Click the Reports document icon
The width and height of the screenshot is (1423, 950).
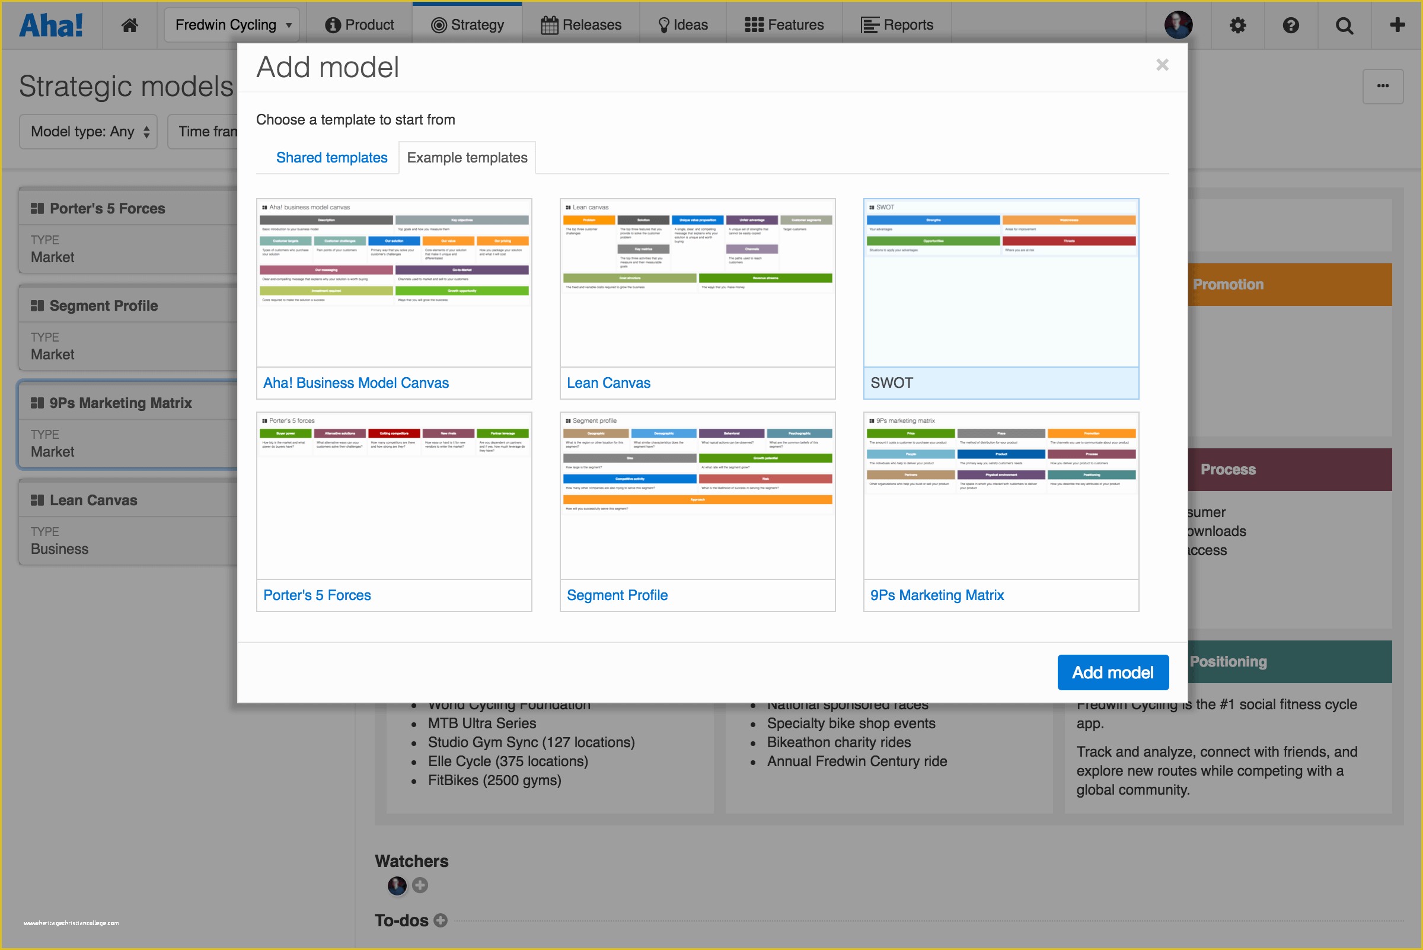coord(868,23)
